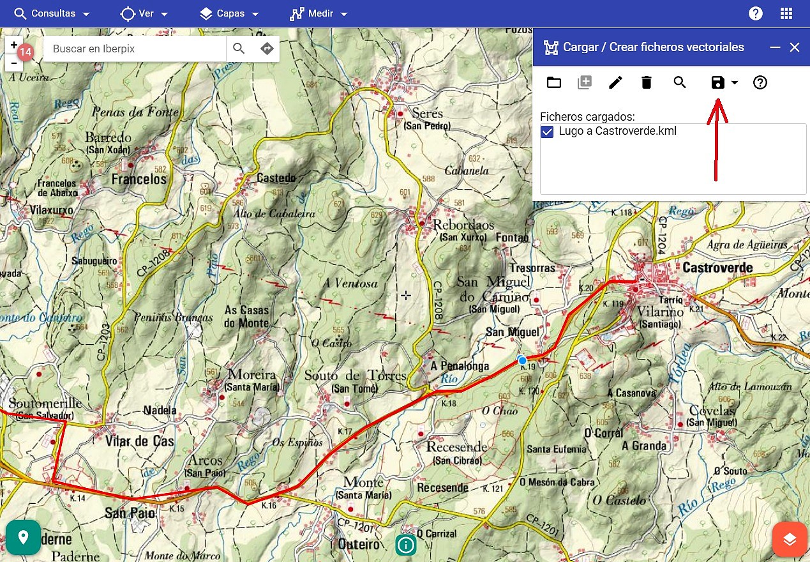Click the blue route point near K.19
The height and width of the screenshot is (562, 810).
coord(523,361)
